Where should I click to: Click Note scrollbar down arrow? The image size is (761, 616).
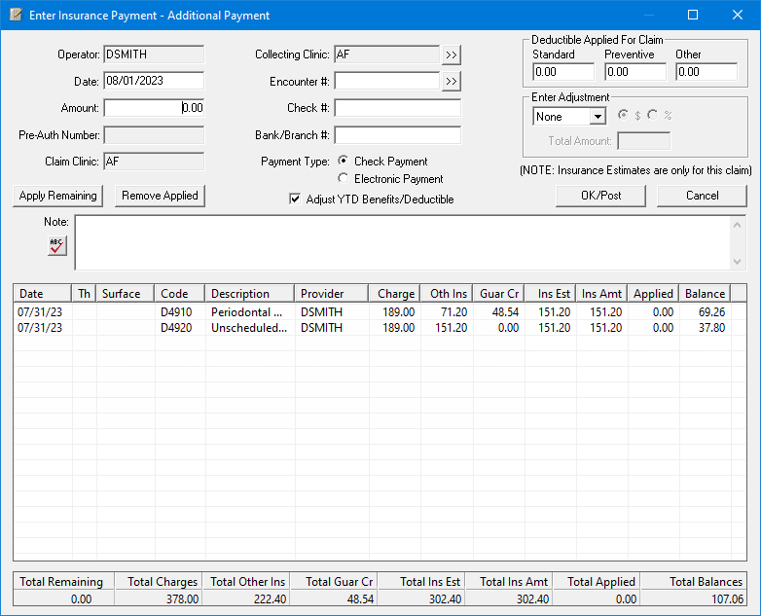click(738, 262)
